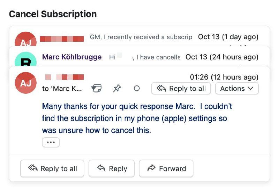Expand Marc's reply via "Oct 13 (24 hours ago)"
Screen dimensions: 279x188
point(222,57)
